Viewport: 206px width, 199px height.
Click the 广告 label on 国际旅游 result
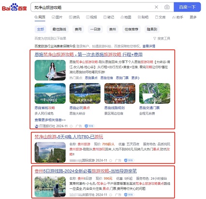[118, 160]
